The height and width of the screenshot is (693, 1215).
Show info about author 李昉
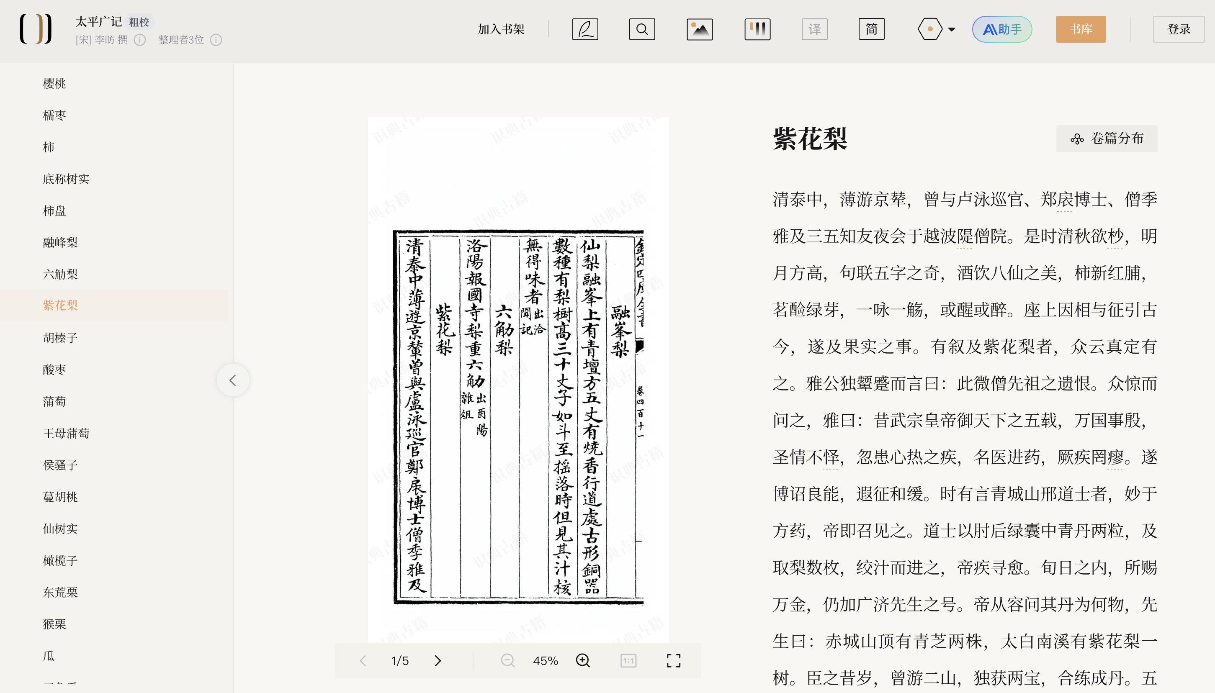pyautogui.click(x=139, y=40)
